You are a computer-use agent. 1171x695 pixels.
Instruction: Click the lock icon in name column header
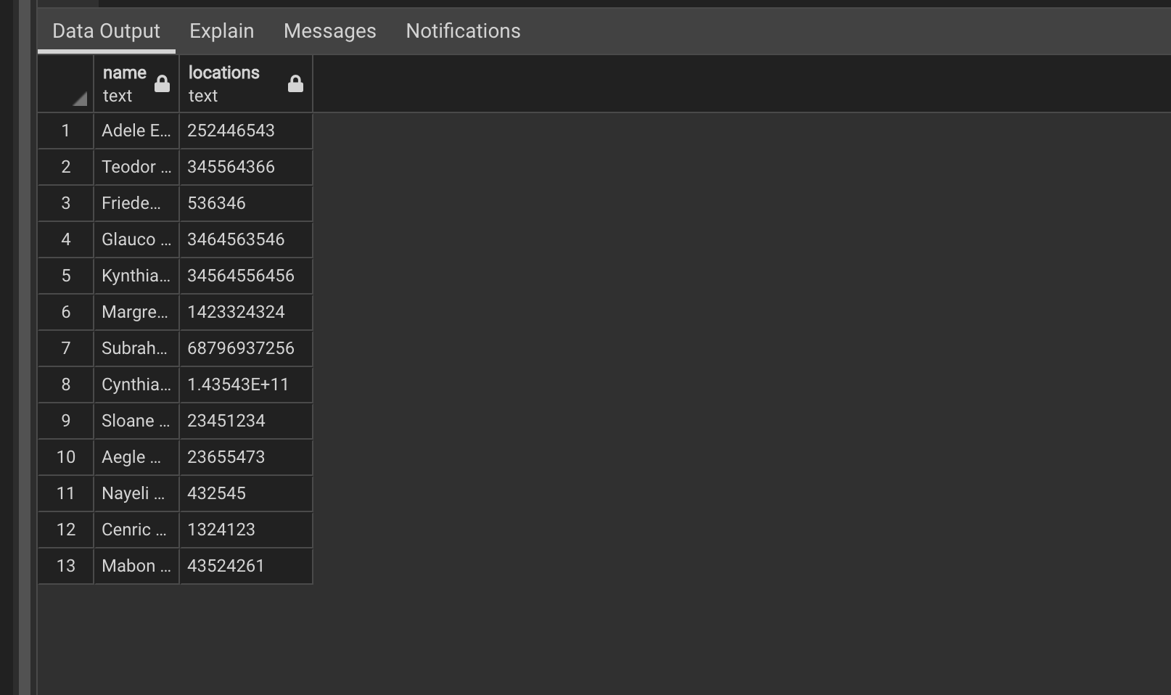coord(162,84)
